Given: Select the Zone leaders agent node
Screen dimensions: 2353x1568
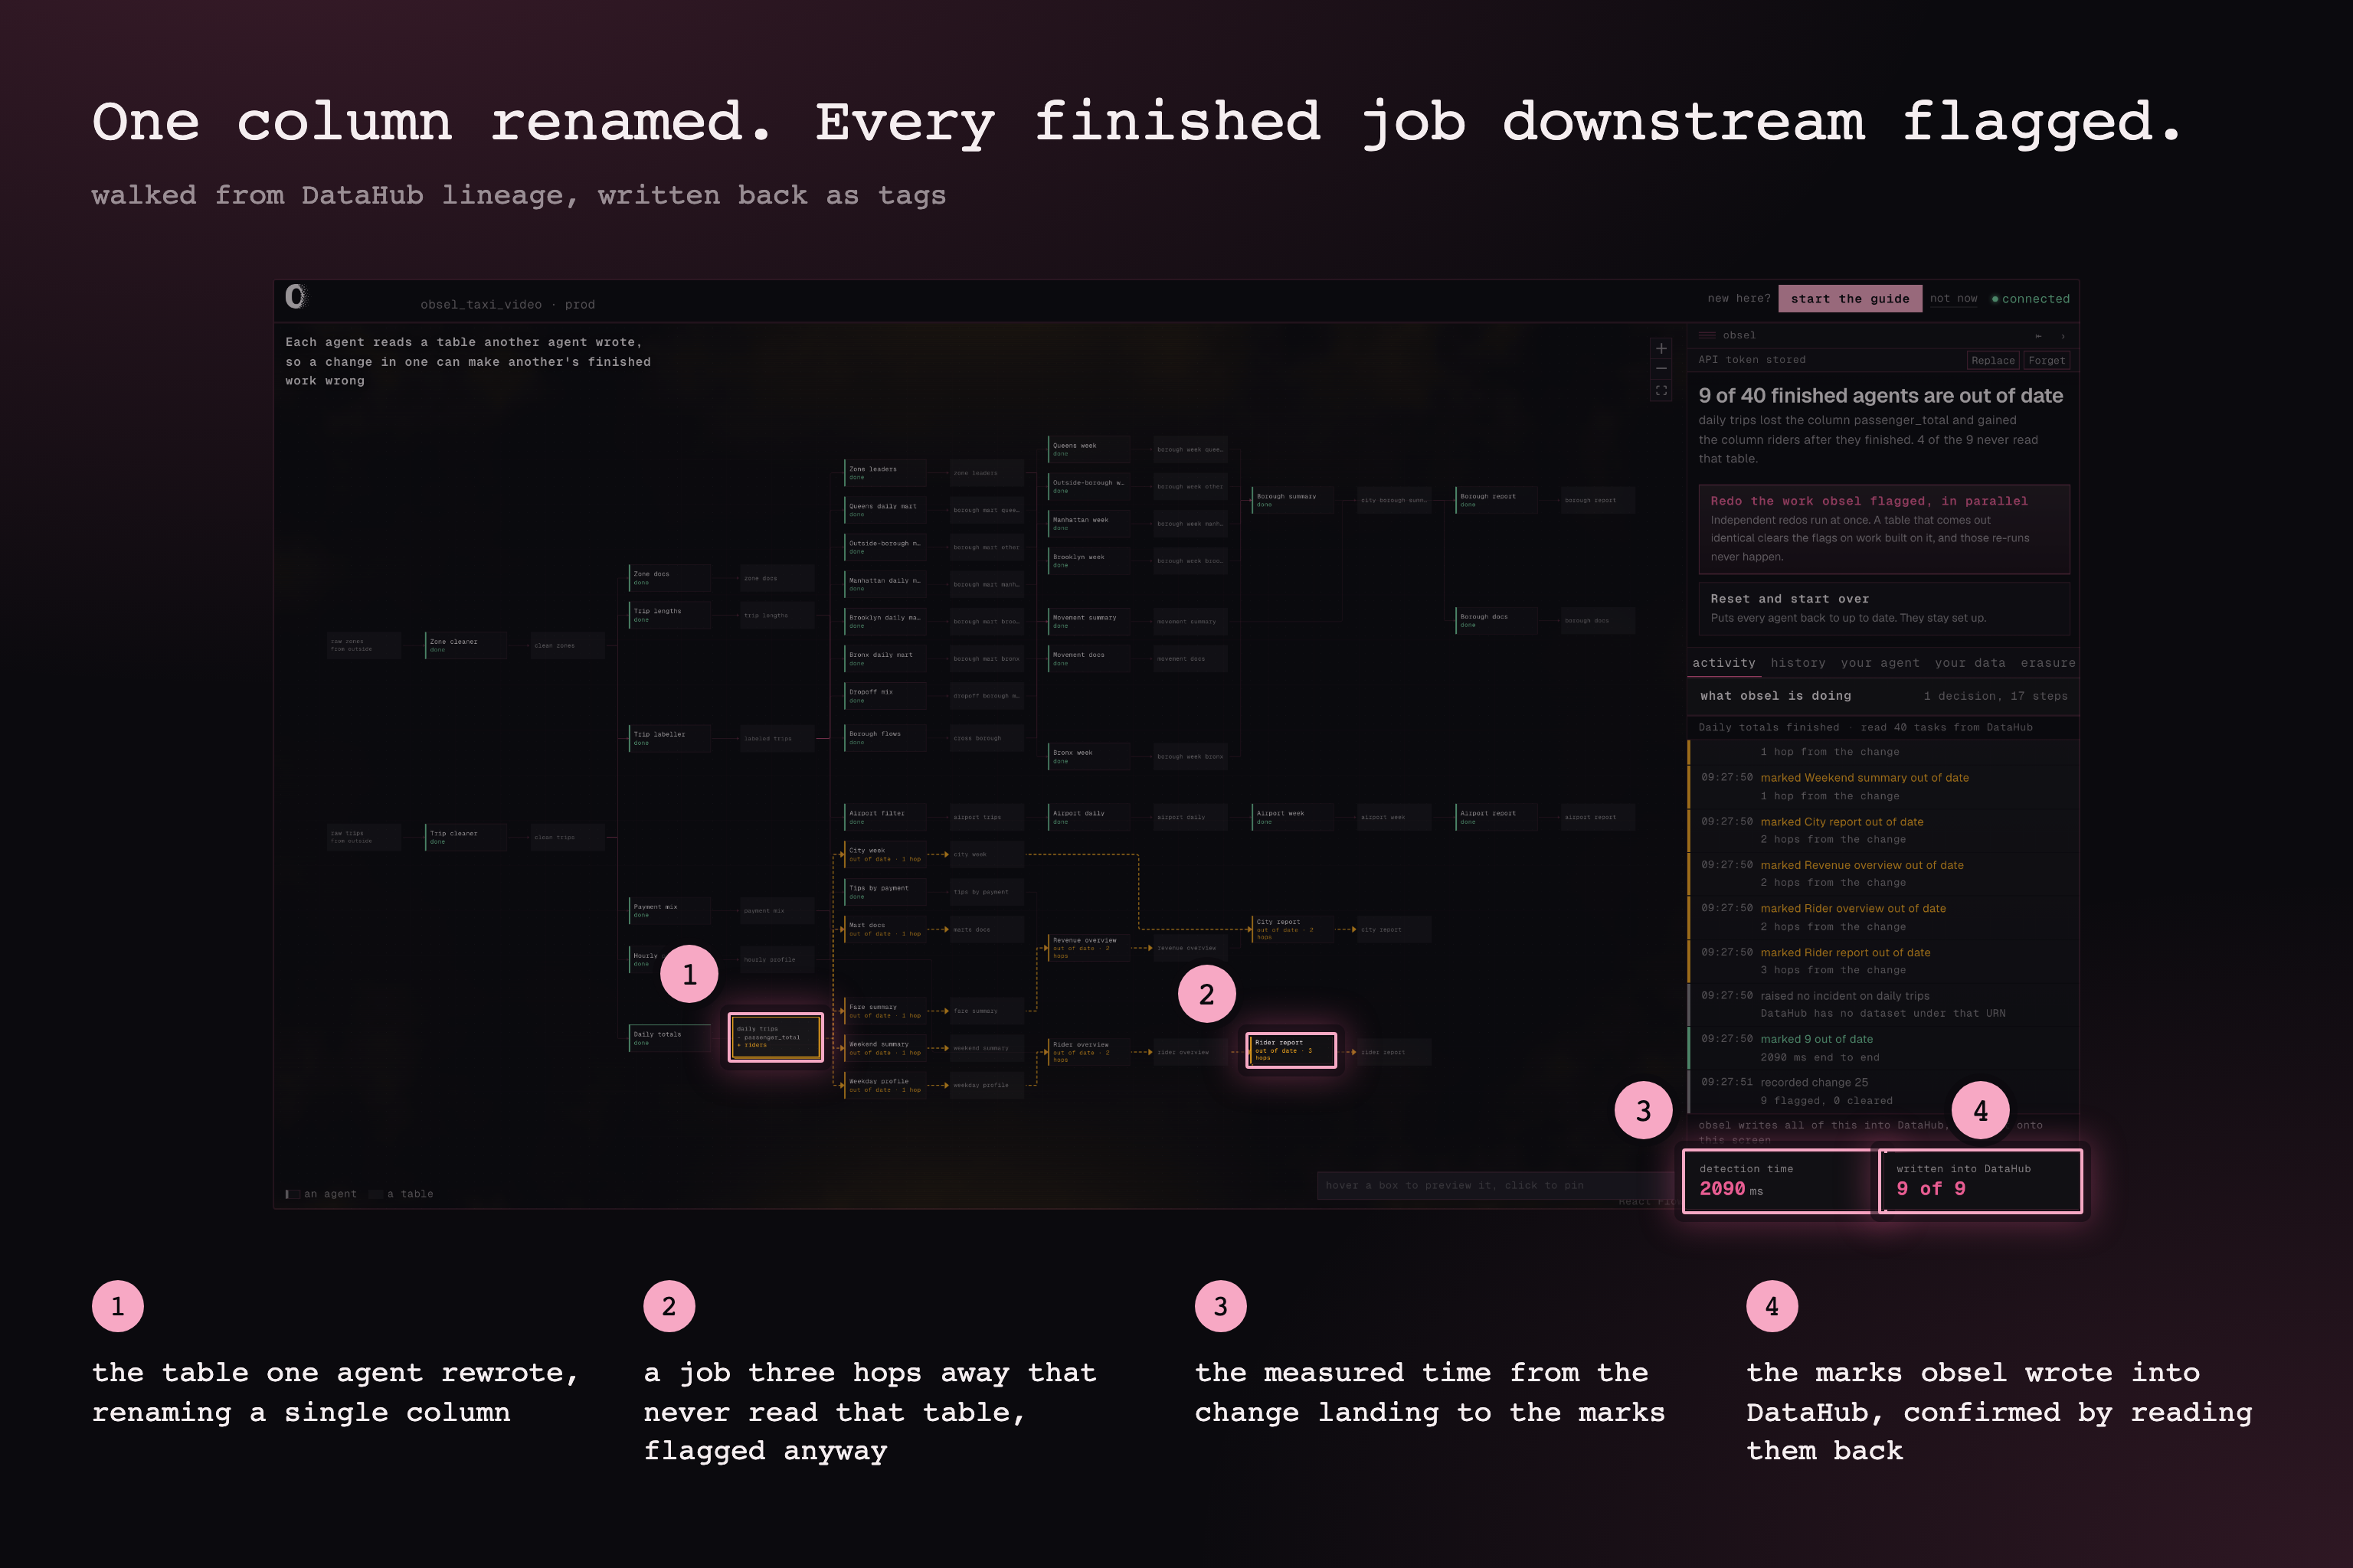Looking at the screenshot, I should [x=885, y=473].
